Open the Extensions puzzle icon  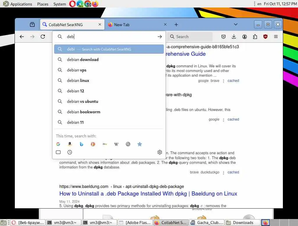coord(255,37)
